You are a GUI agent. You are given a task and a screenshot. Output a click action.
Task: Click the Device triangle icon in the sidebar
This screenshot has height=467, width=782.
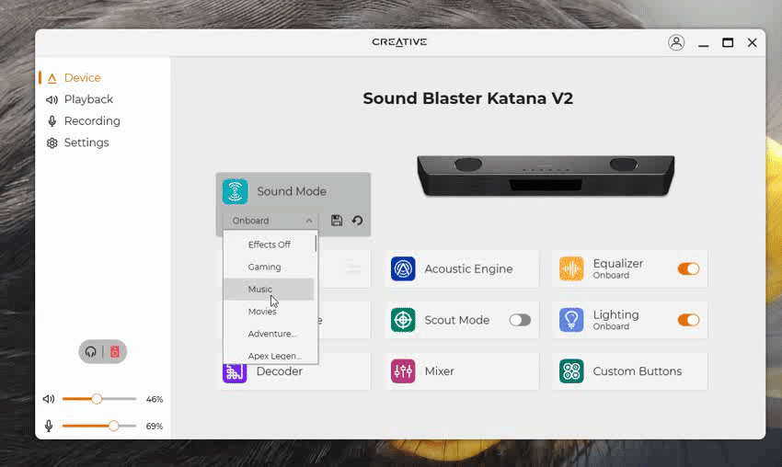(52, 78)
